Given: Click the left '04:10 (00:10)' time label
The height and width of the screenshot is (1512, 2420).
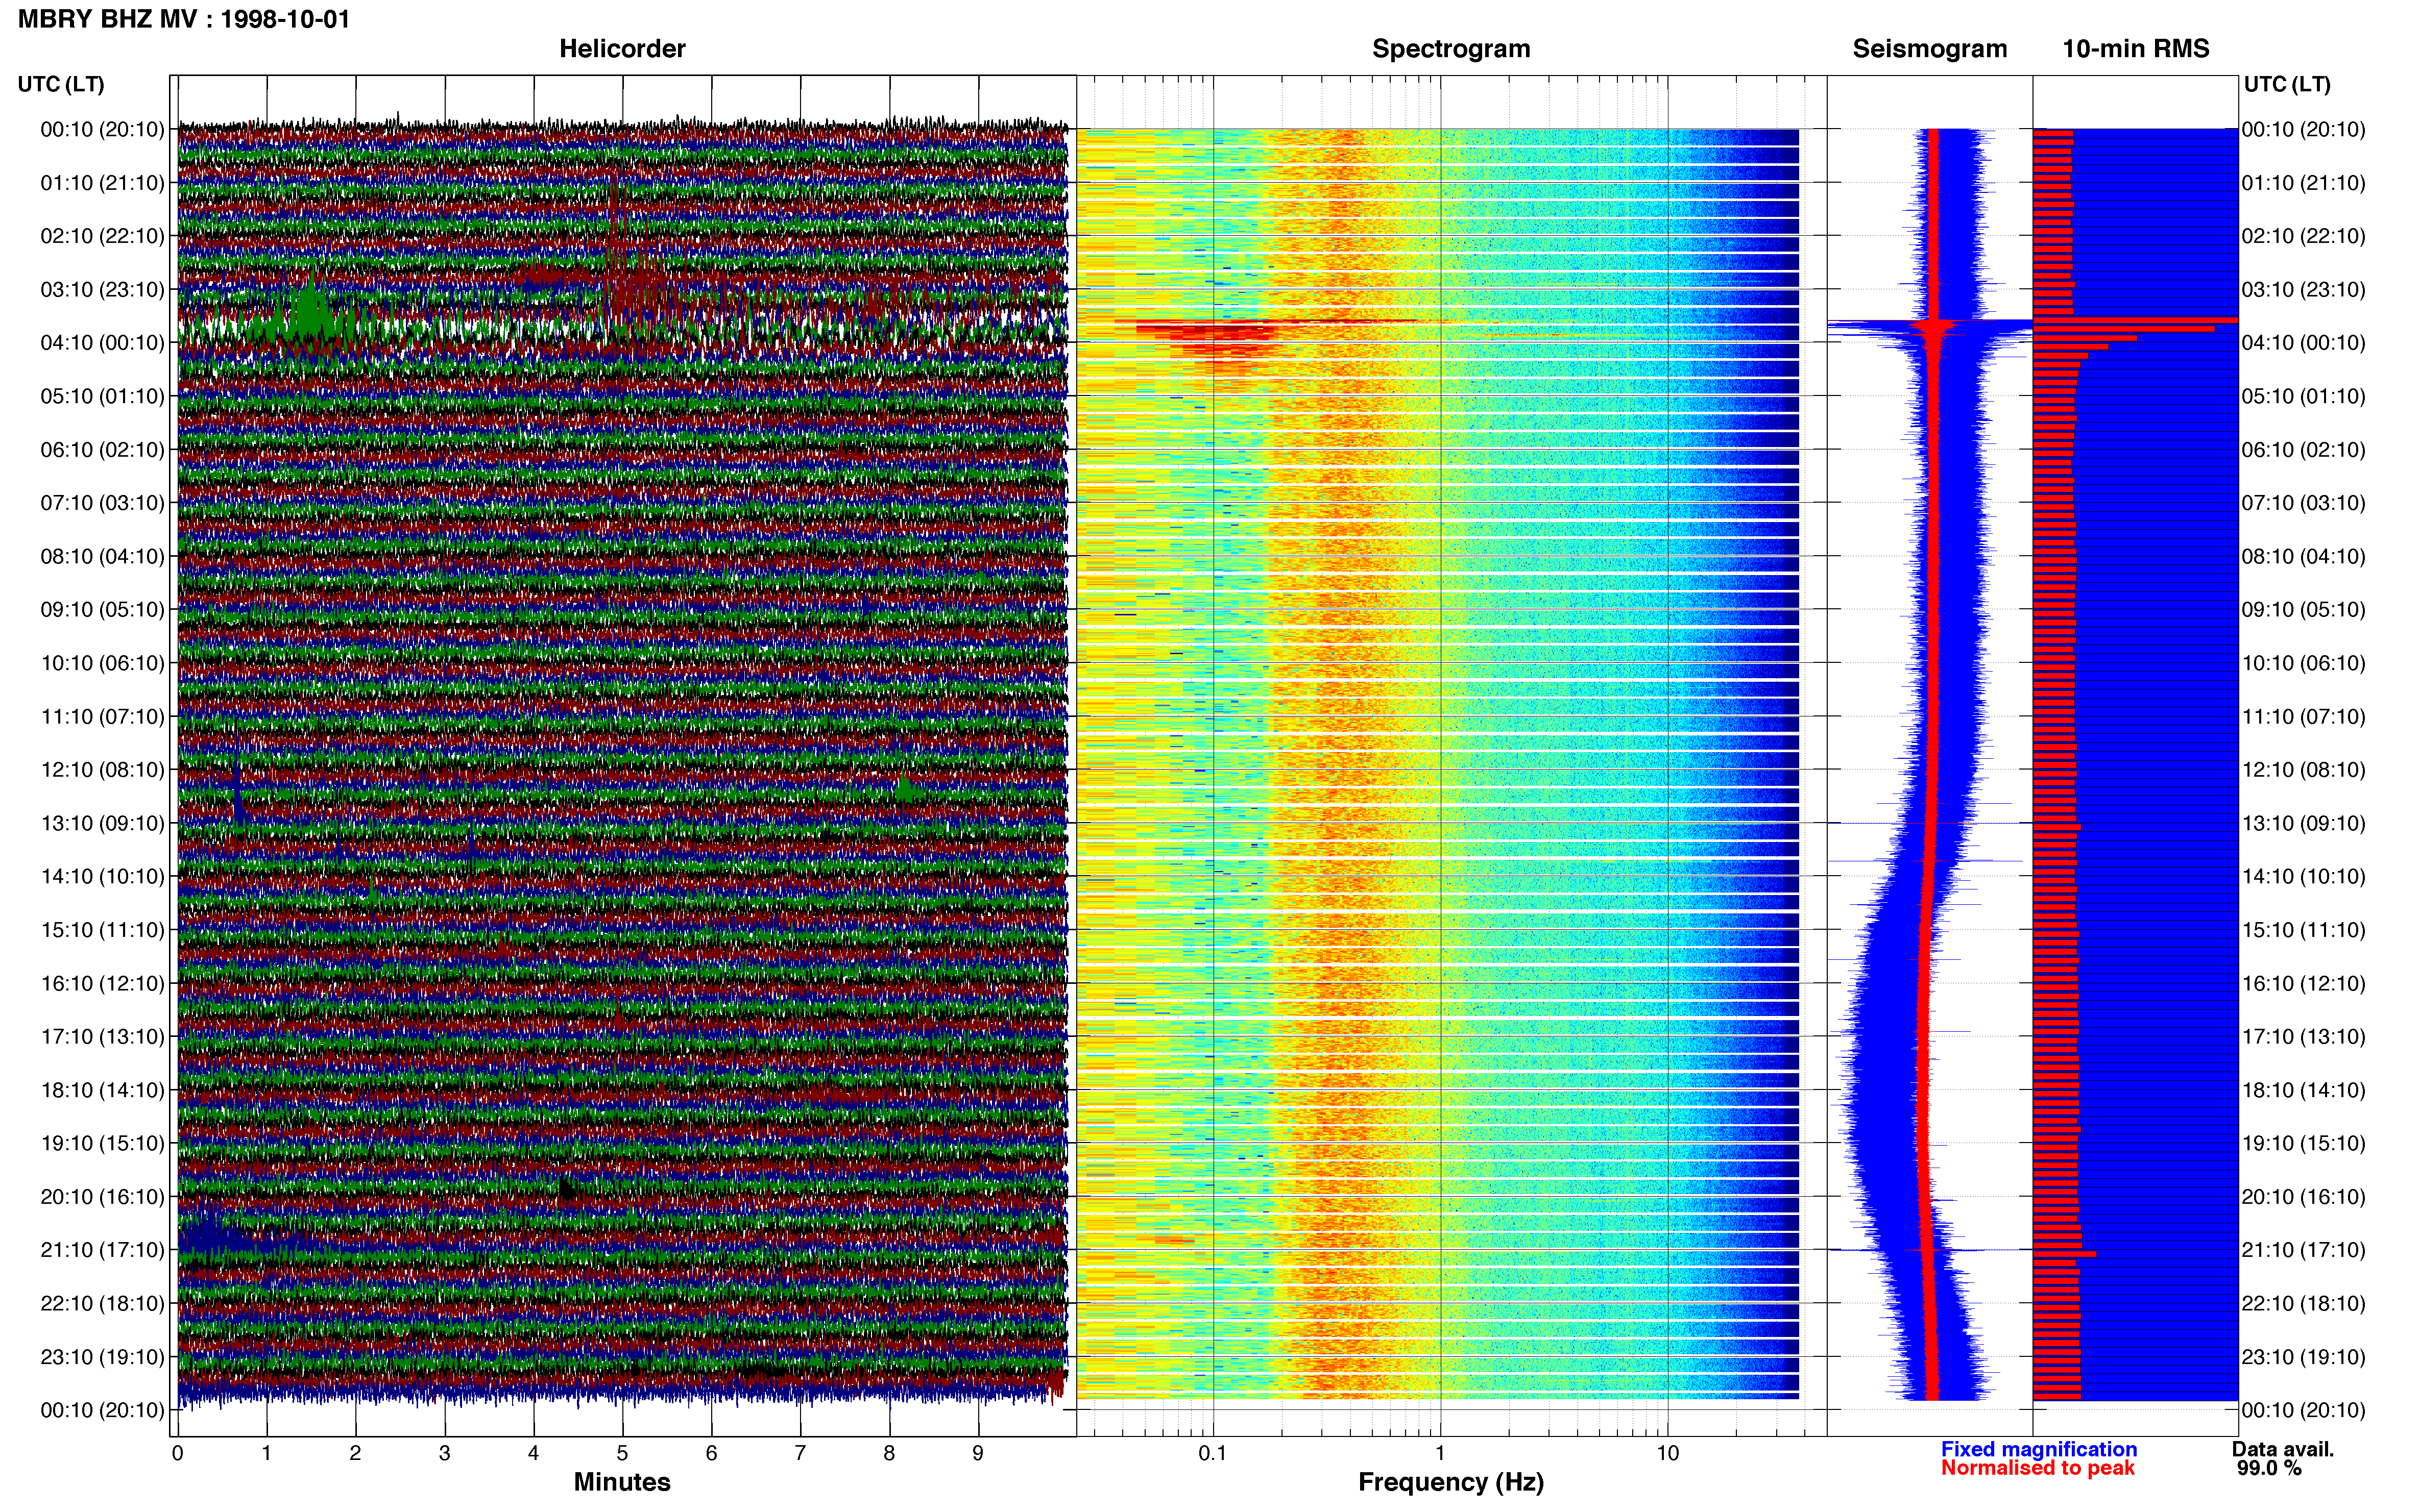Looking at the screenshot, I should point(102,343).
